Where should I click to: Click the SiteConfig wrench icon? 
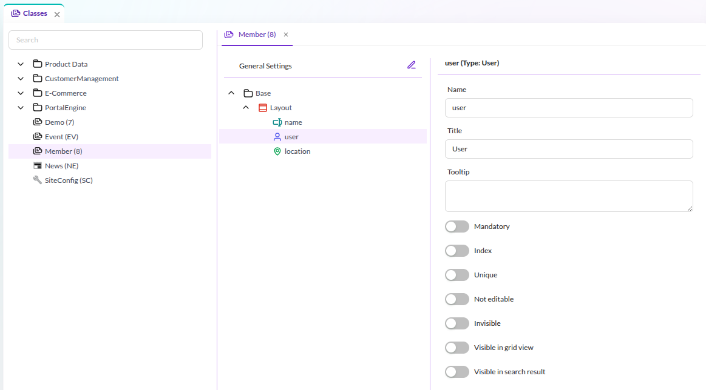click(x=38, y=180)
